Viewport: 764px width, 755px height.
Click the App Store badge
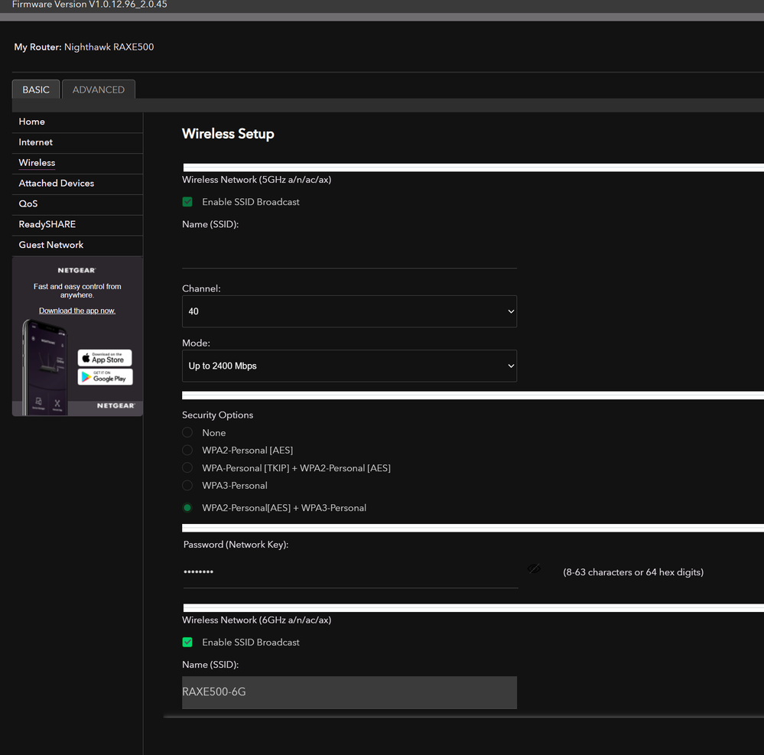tap(105, 358)
